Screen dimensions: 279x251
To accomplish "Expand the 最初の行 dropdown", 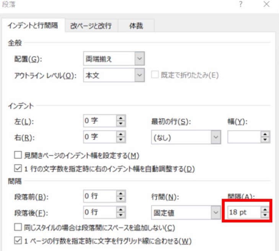I will [x=216, y=137].
